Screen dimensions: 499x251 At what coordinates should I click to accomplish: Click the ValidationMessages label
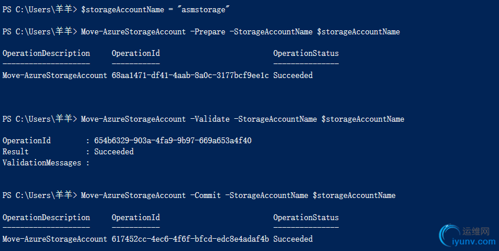42,163
